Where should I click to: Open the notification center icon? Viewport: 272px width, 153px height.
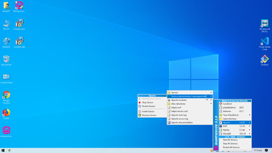266,151
